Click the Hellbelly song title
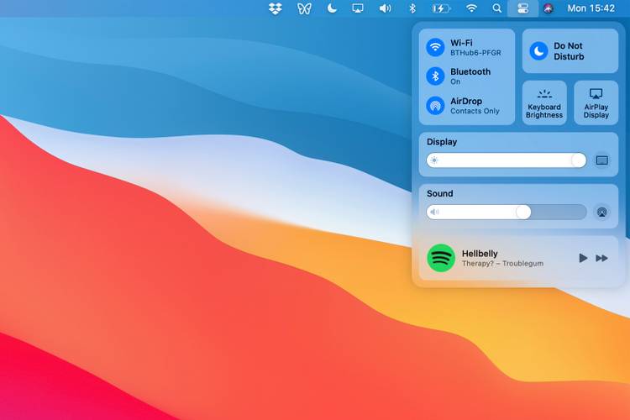The width and height of the screenshot is (630, 420). (480, 254)
